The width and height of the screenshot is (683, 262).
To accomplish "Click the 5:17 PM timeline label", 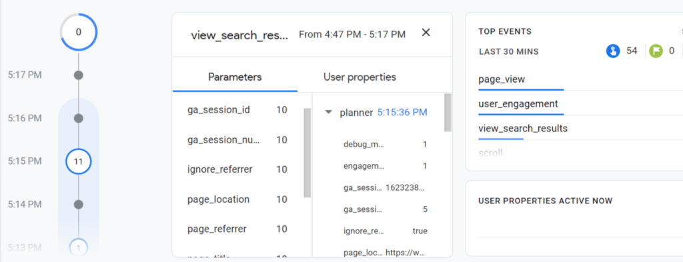I will [x=25, y=75].
